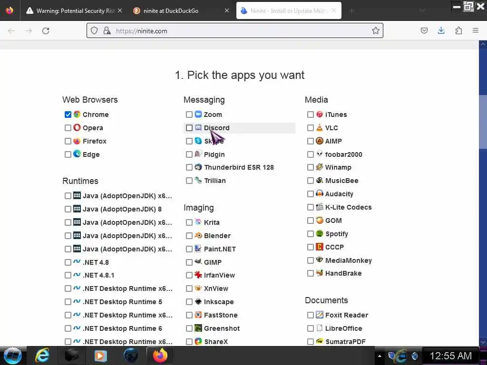Click the GOM label in Media
The image size is (487, 365).
pyautogui.click(x=333, y=221)
